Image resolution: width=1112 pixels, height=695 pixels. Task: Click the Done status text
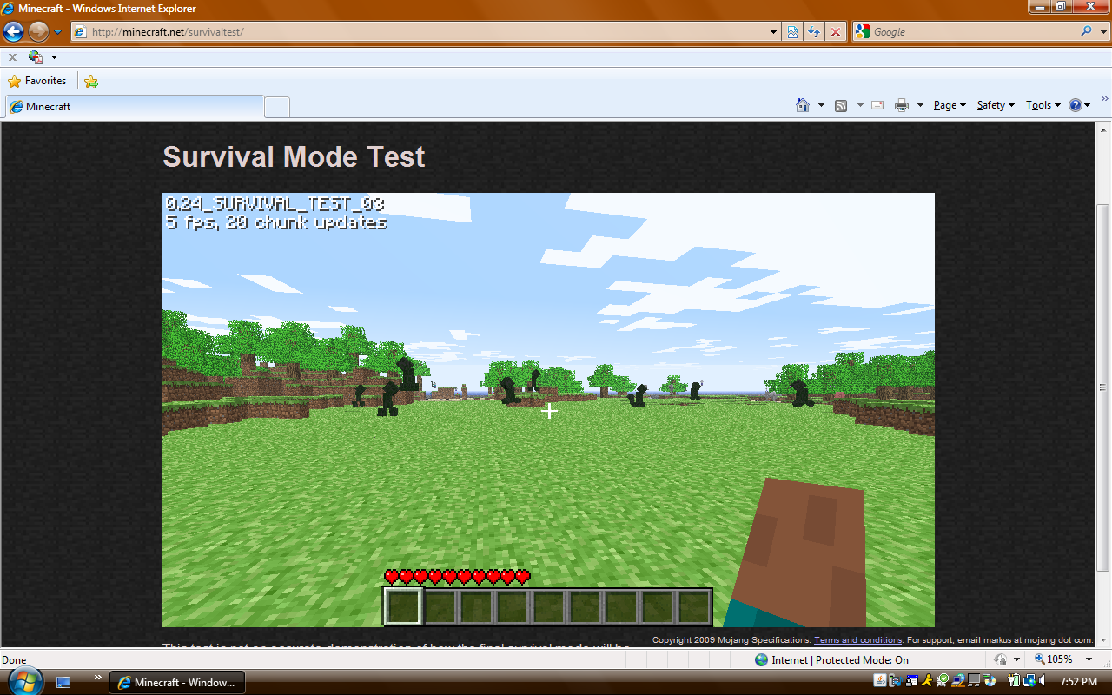click(15, 660)
